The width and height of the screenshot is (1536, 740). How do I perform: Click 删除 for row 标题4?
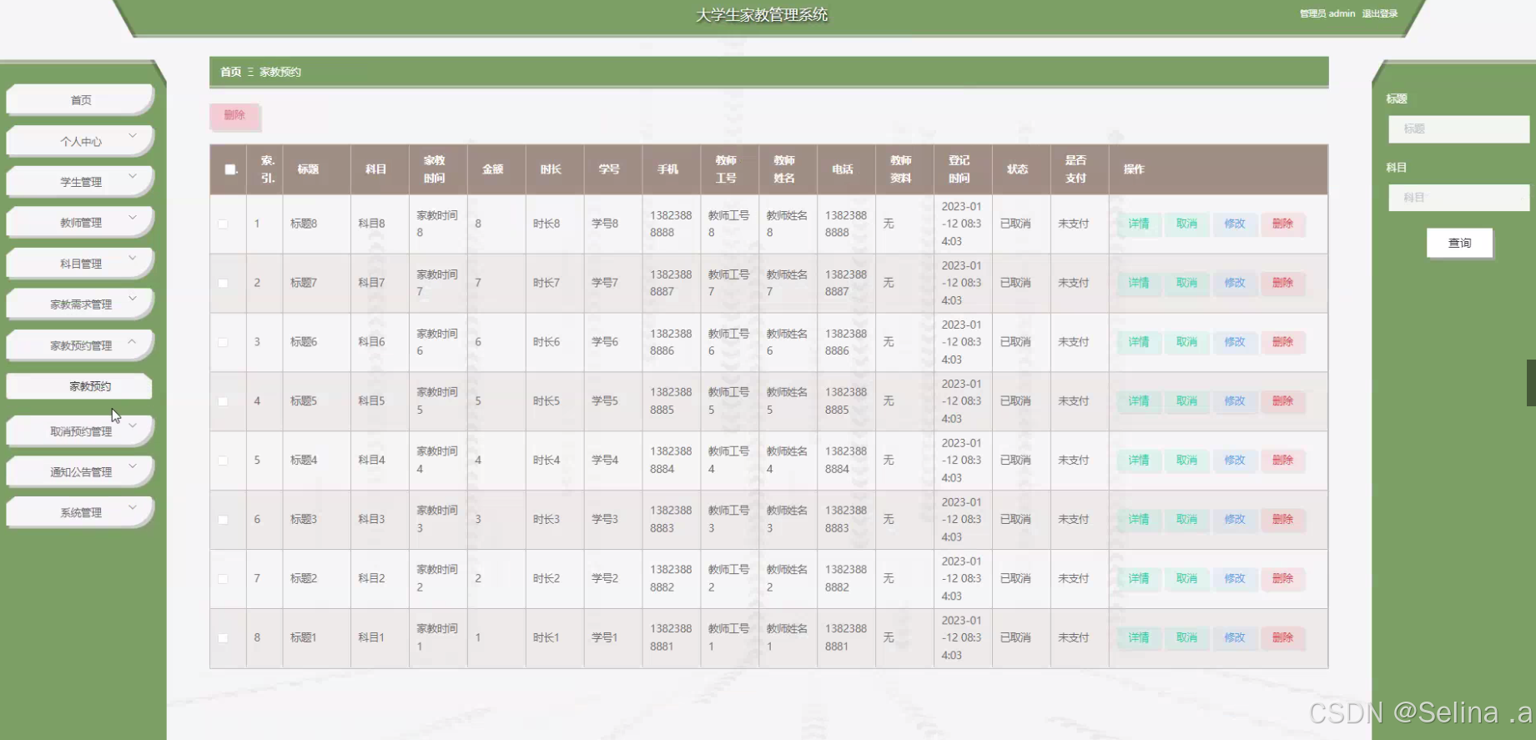1282,461
